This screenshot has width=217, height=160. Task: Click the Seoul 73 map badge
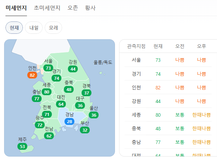pyautogui.click(x=48, y=68)
